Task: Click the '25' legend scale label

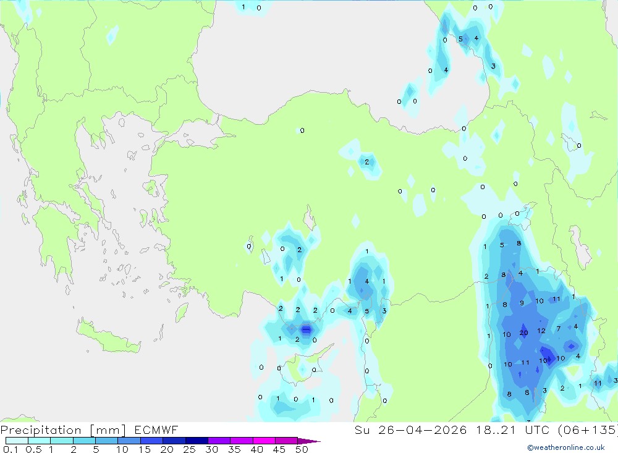Action: [x=189, y=449]
